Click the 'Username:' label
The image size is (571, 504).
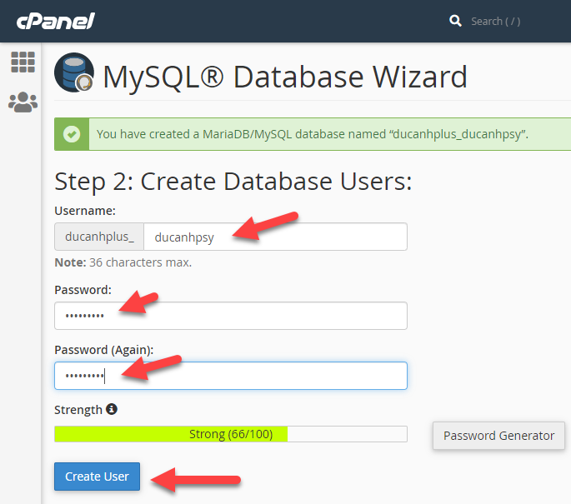click(x=85, y=211)
